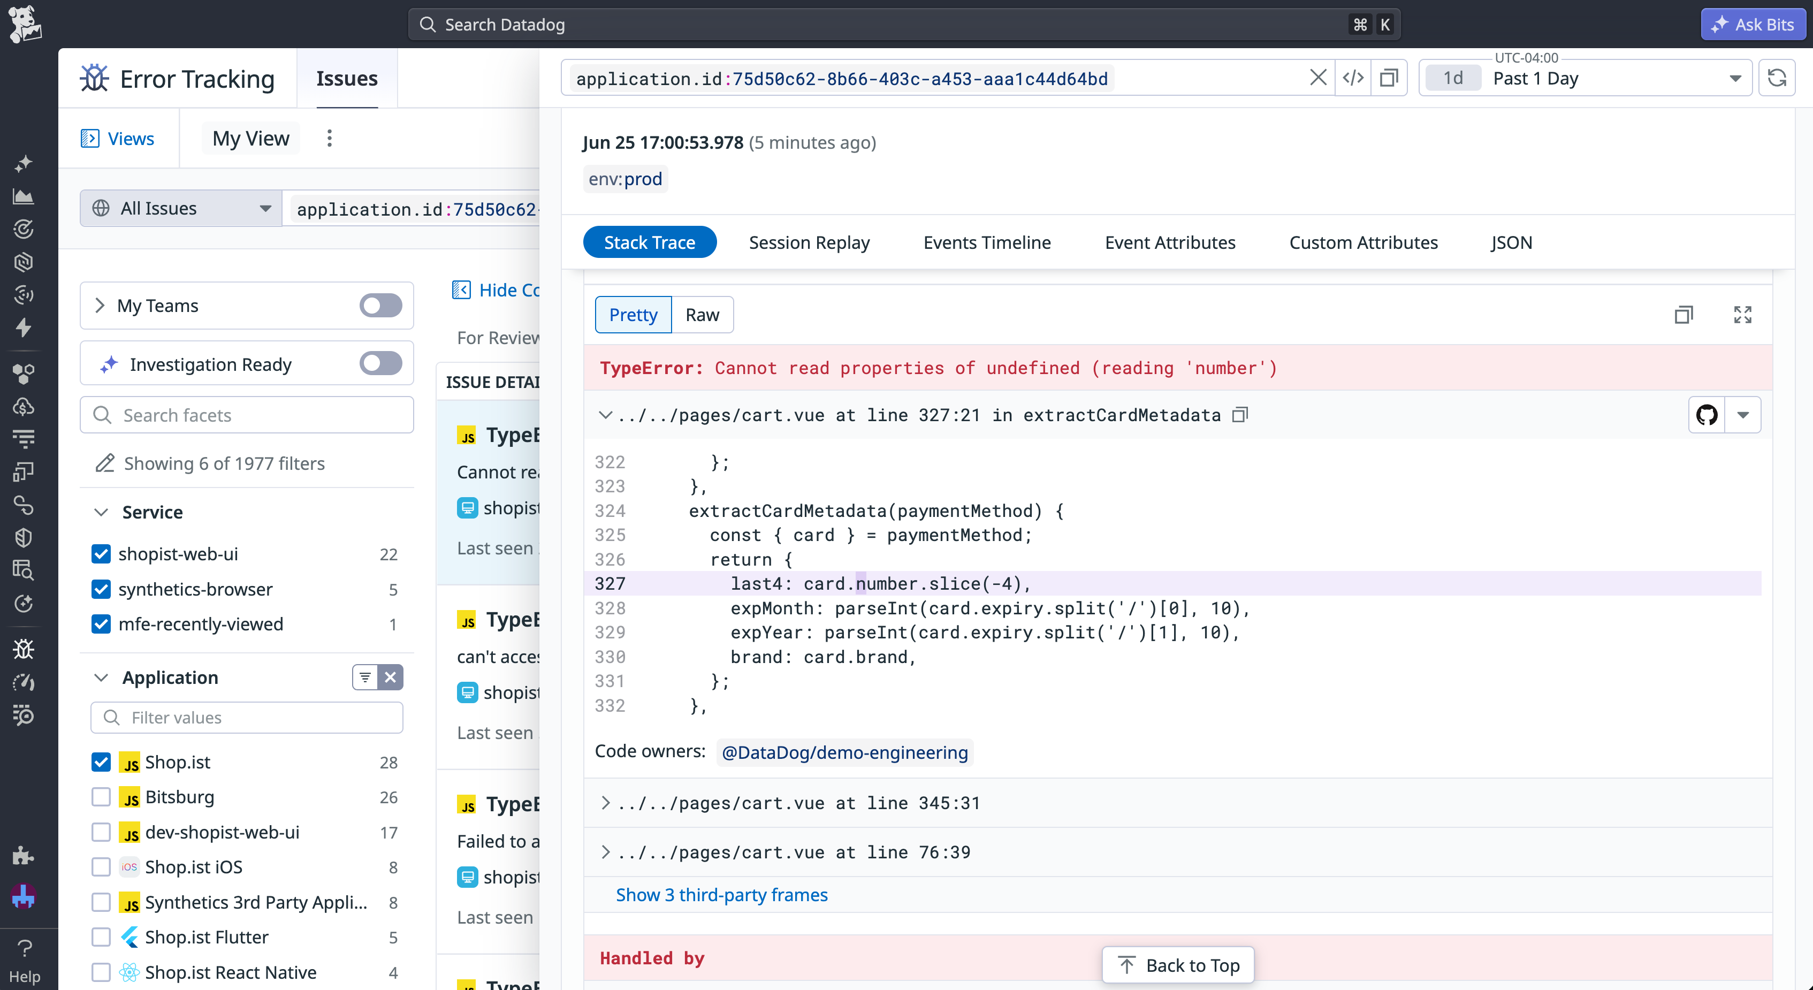Click the Back to Top button
1813x990 pixels.
pos(1178,965)
